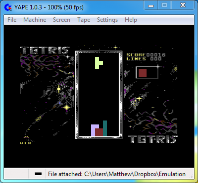Open the Tape menu
Image resolution: width=198 pixels, height=183 pixels.
point(84,20)
